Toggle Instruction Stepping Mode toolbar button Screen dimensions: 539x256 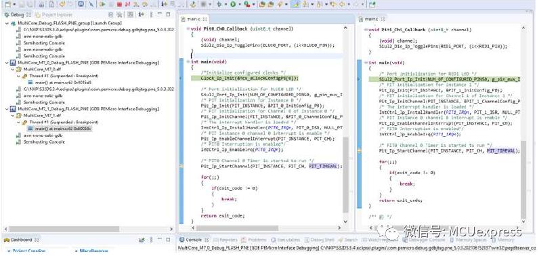point(165,5)
